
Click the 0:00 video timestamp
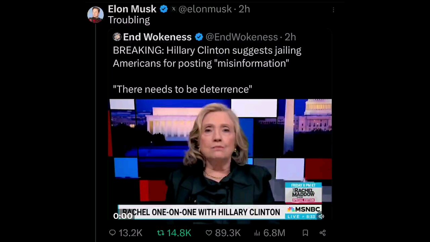[x=123, y=216]
